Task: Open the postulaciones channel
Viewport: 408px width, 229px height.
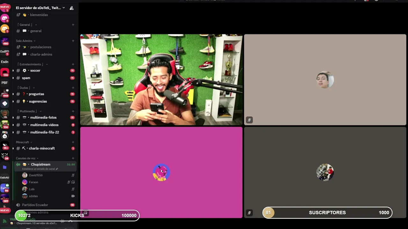Action: point(45,47)
